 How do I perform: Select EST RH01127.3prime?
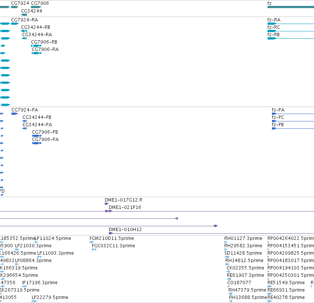click(x=243, y=238)
